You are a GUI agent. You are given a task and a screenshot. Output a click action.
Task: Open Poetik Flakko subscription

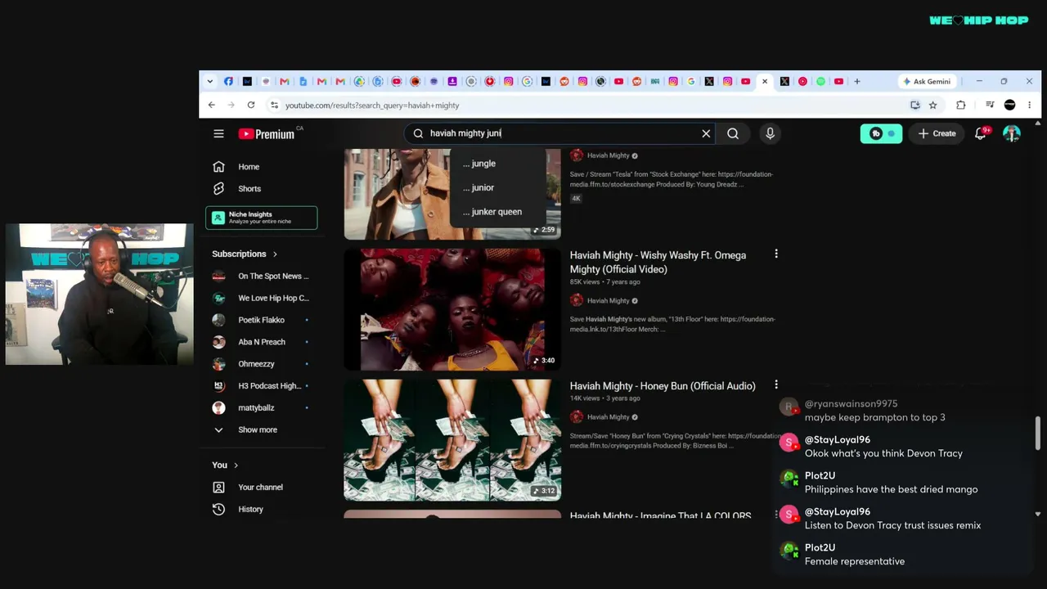click(x=262, y=320)
